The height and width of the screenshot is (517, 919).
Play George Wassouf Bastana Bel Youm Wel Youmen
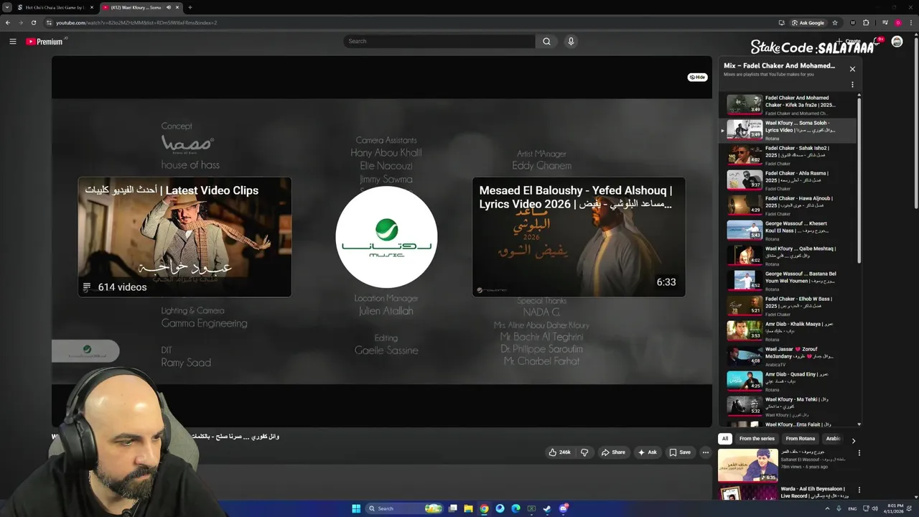(788, 281)
